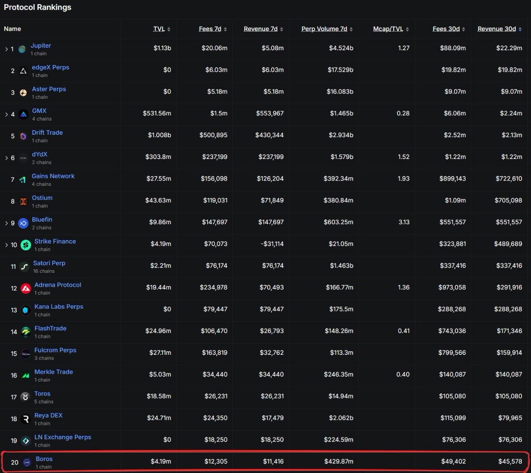Open the Kana Labs Perps link
This screenshot has width=531, height=473.
pyautogui.click(x=59, y=306)
